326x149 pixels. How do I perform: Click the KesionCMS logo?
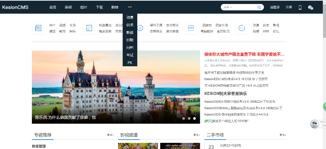15,7
